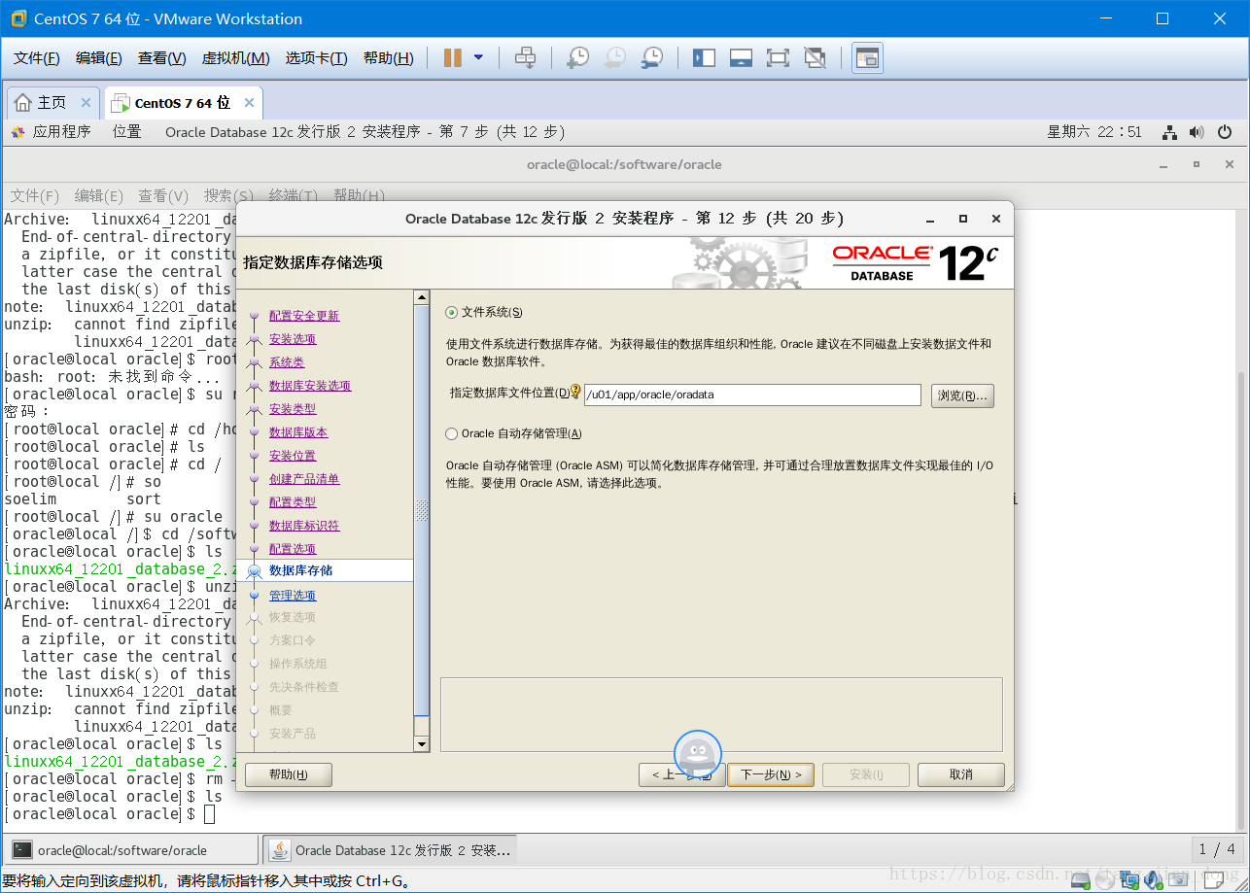Screen dimensions: 1250x893
Task: Go to the 数据库标识符 step
Action: coord(304,526)
